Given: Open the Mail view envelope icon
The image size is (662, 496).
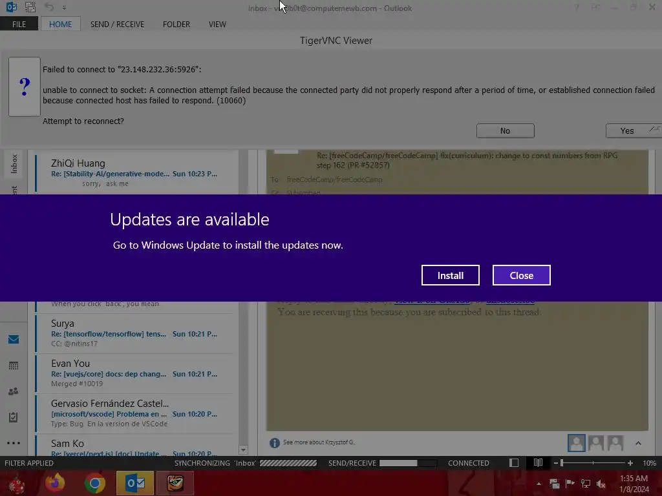Looking at the screenshot, I should click(x=14, y=339).
